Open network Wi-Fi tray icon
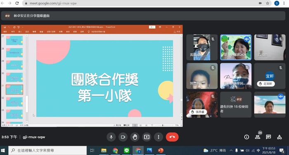 [253, 150]
